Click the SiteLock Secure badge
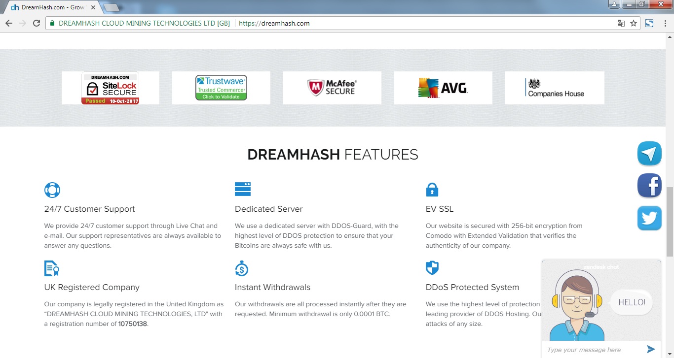Image resolution: width=674 pixels, height=358 pixels. pos(110,88)
